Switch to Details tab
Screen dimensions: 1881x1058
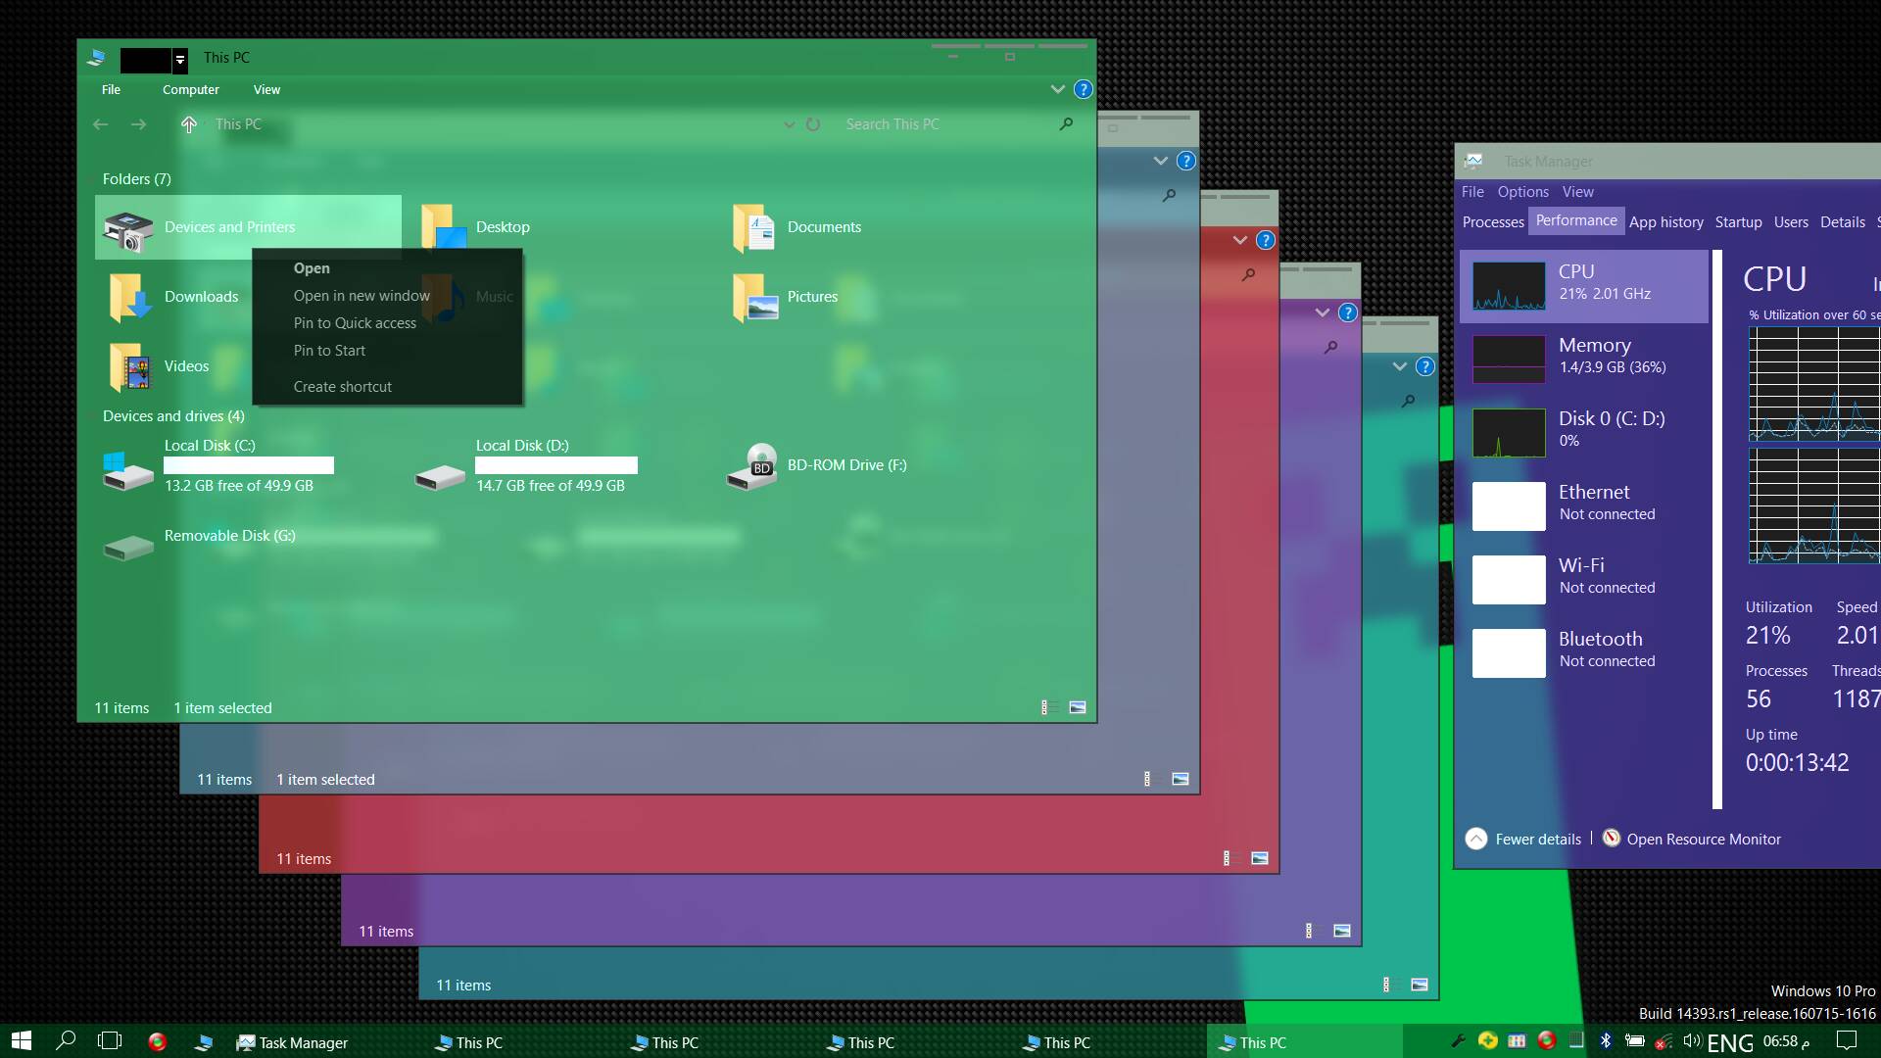[1842, 222]
